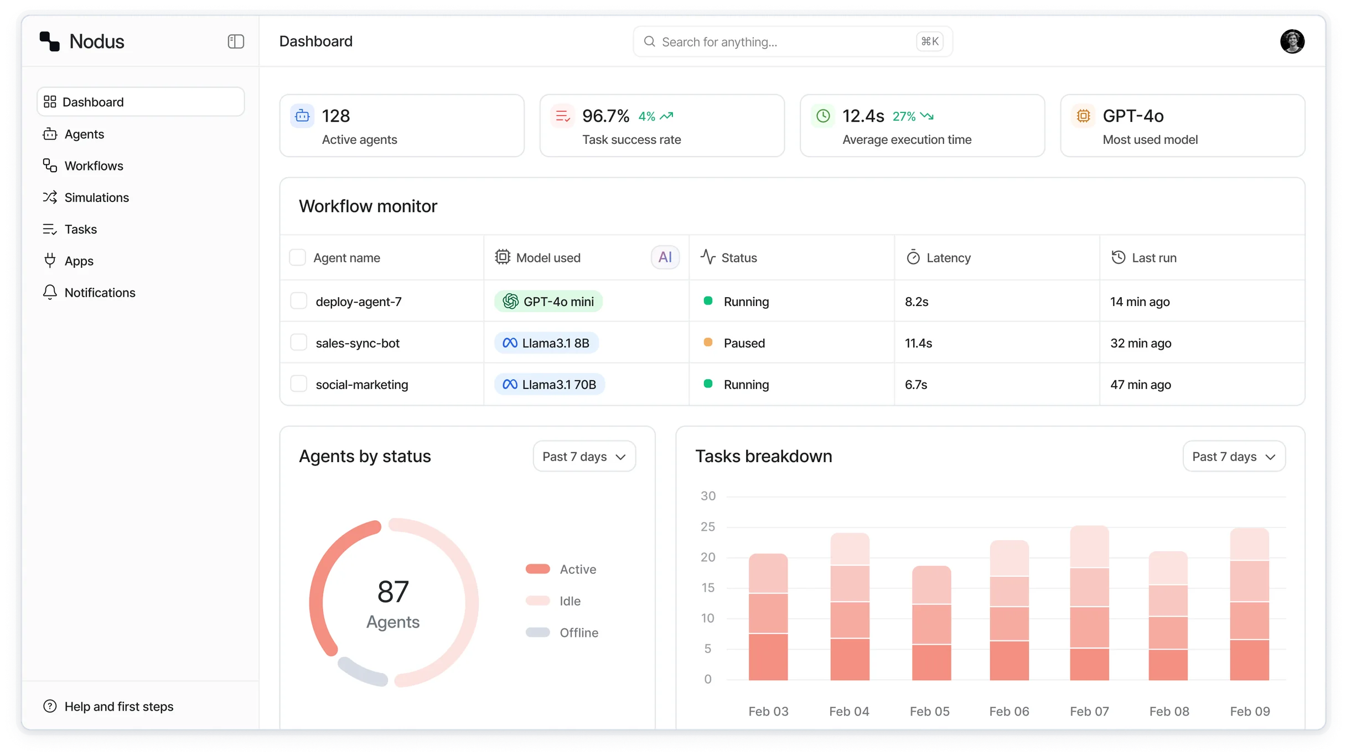Click the Agents robot icon in sidebar
This screenshot has width=1346, height=756.
pyautogui.click(x=50, y=134)
